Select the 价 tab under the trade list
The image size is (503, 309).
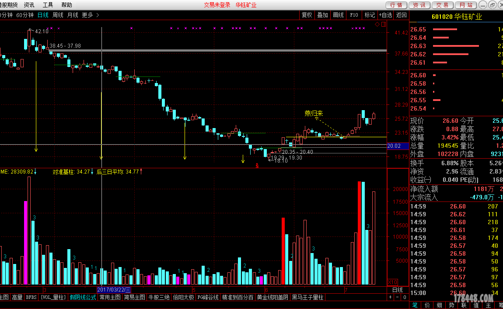[x=427, y=305]
